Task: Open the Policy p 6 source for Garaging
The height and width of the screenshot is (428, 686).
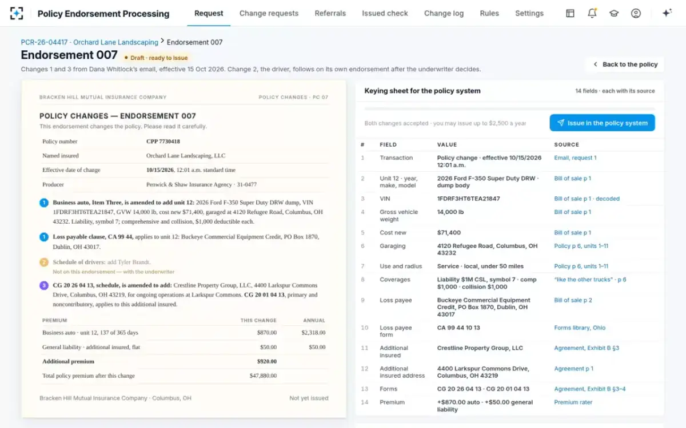Action: point(581,246)
